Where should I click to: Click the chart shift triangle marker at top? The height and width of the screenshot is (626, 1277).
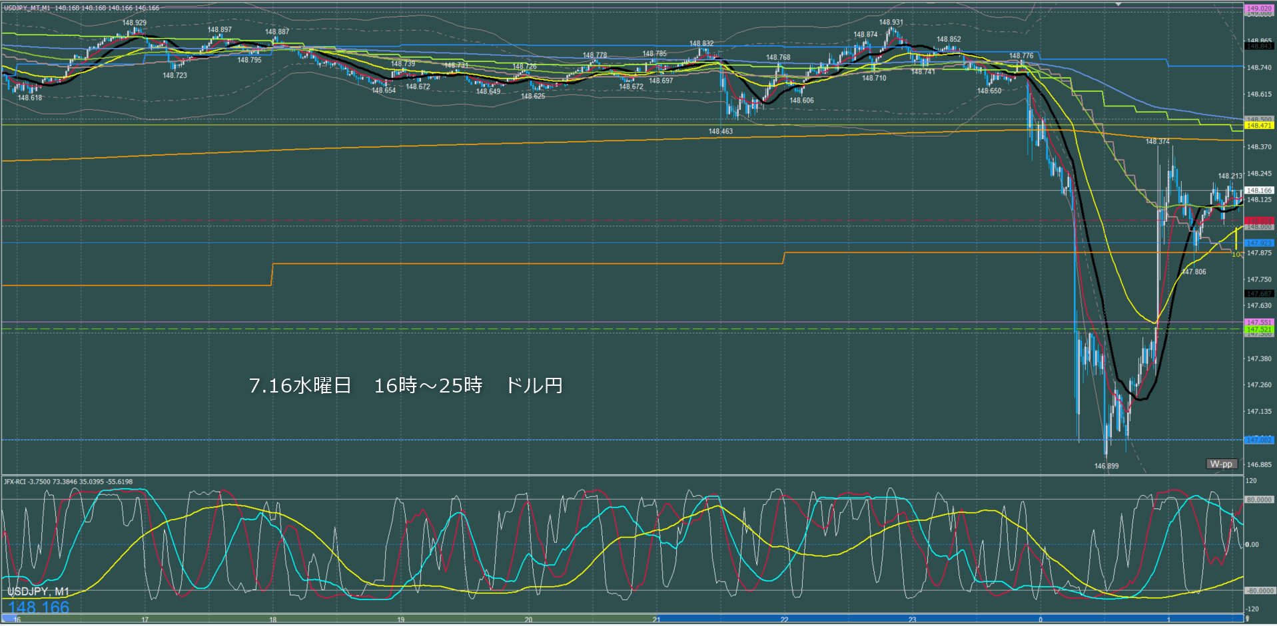click(1119, 4)
